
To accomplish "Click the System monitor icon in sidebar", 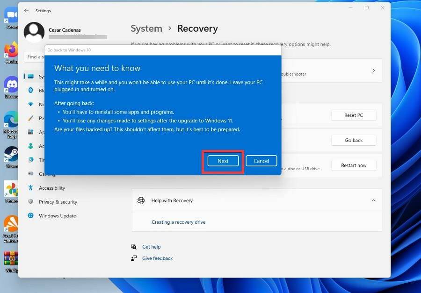I will click(x=30, y=77).
